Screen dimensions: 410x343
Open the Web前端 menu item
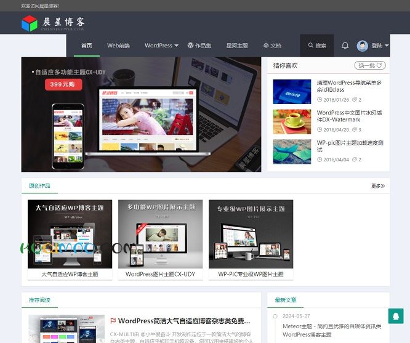[118, 46]
